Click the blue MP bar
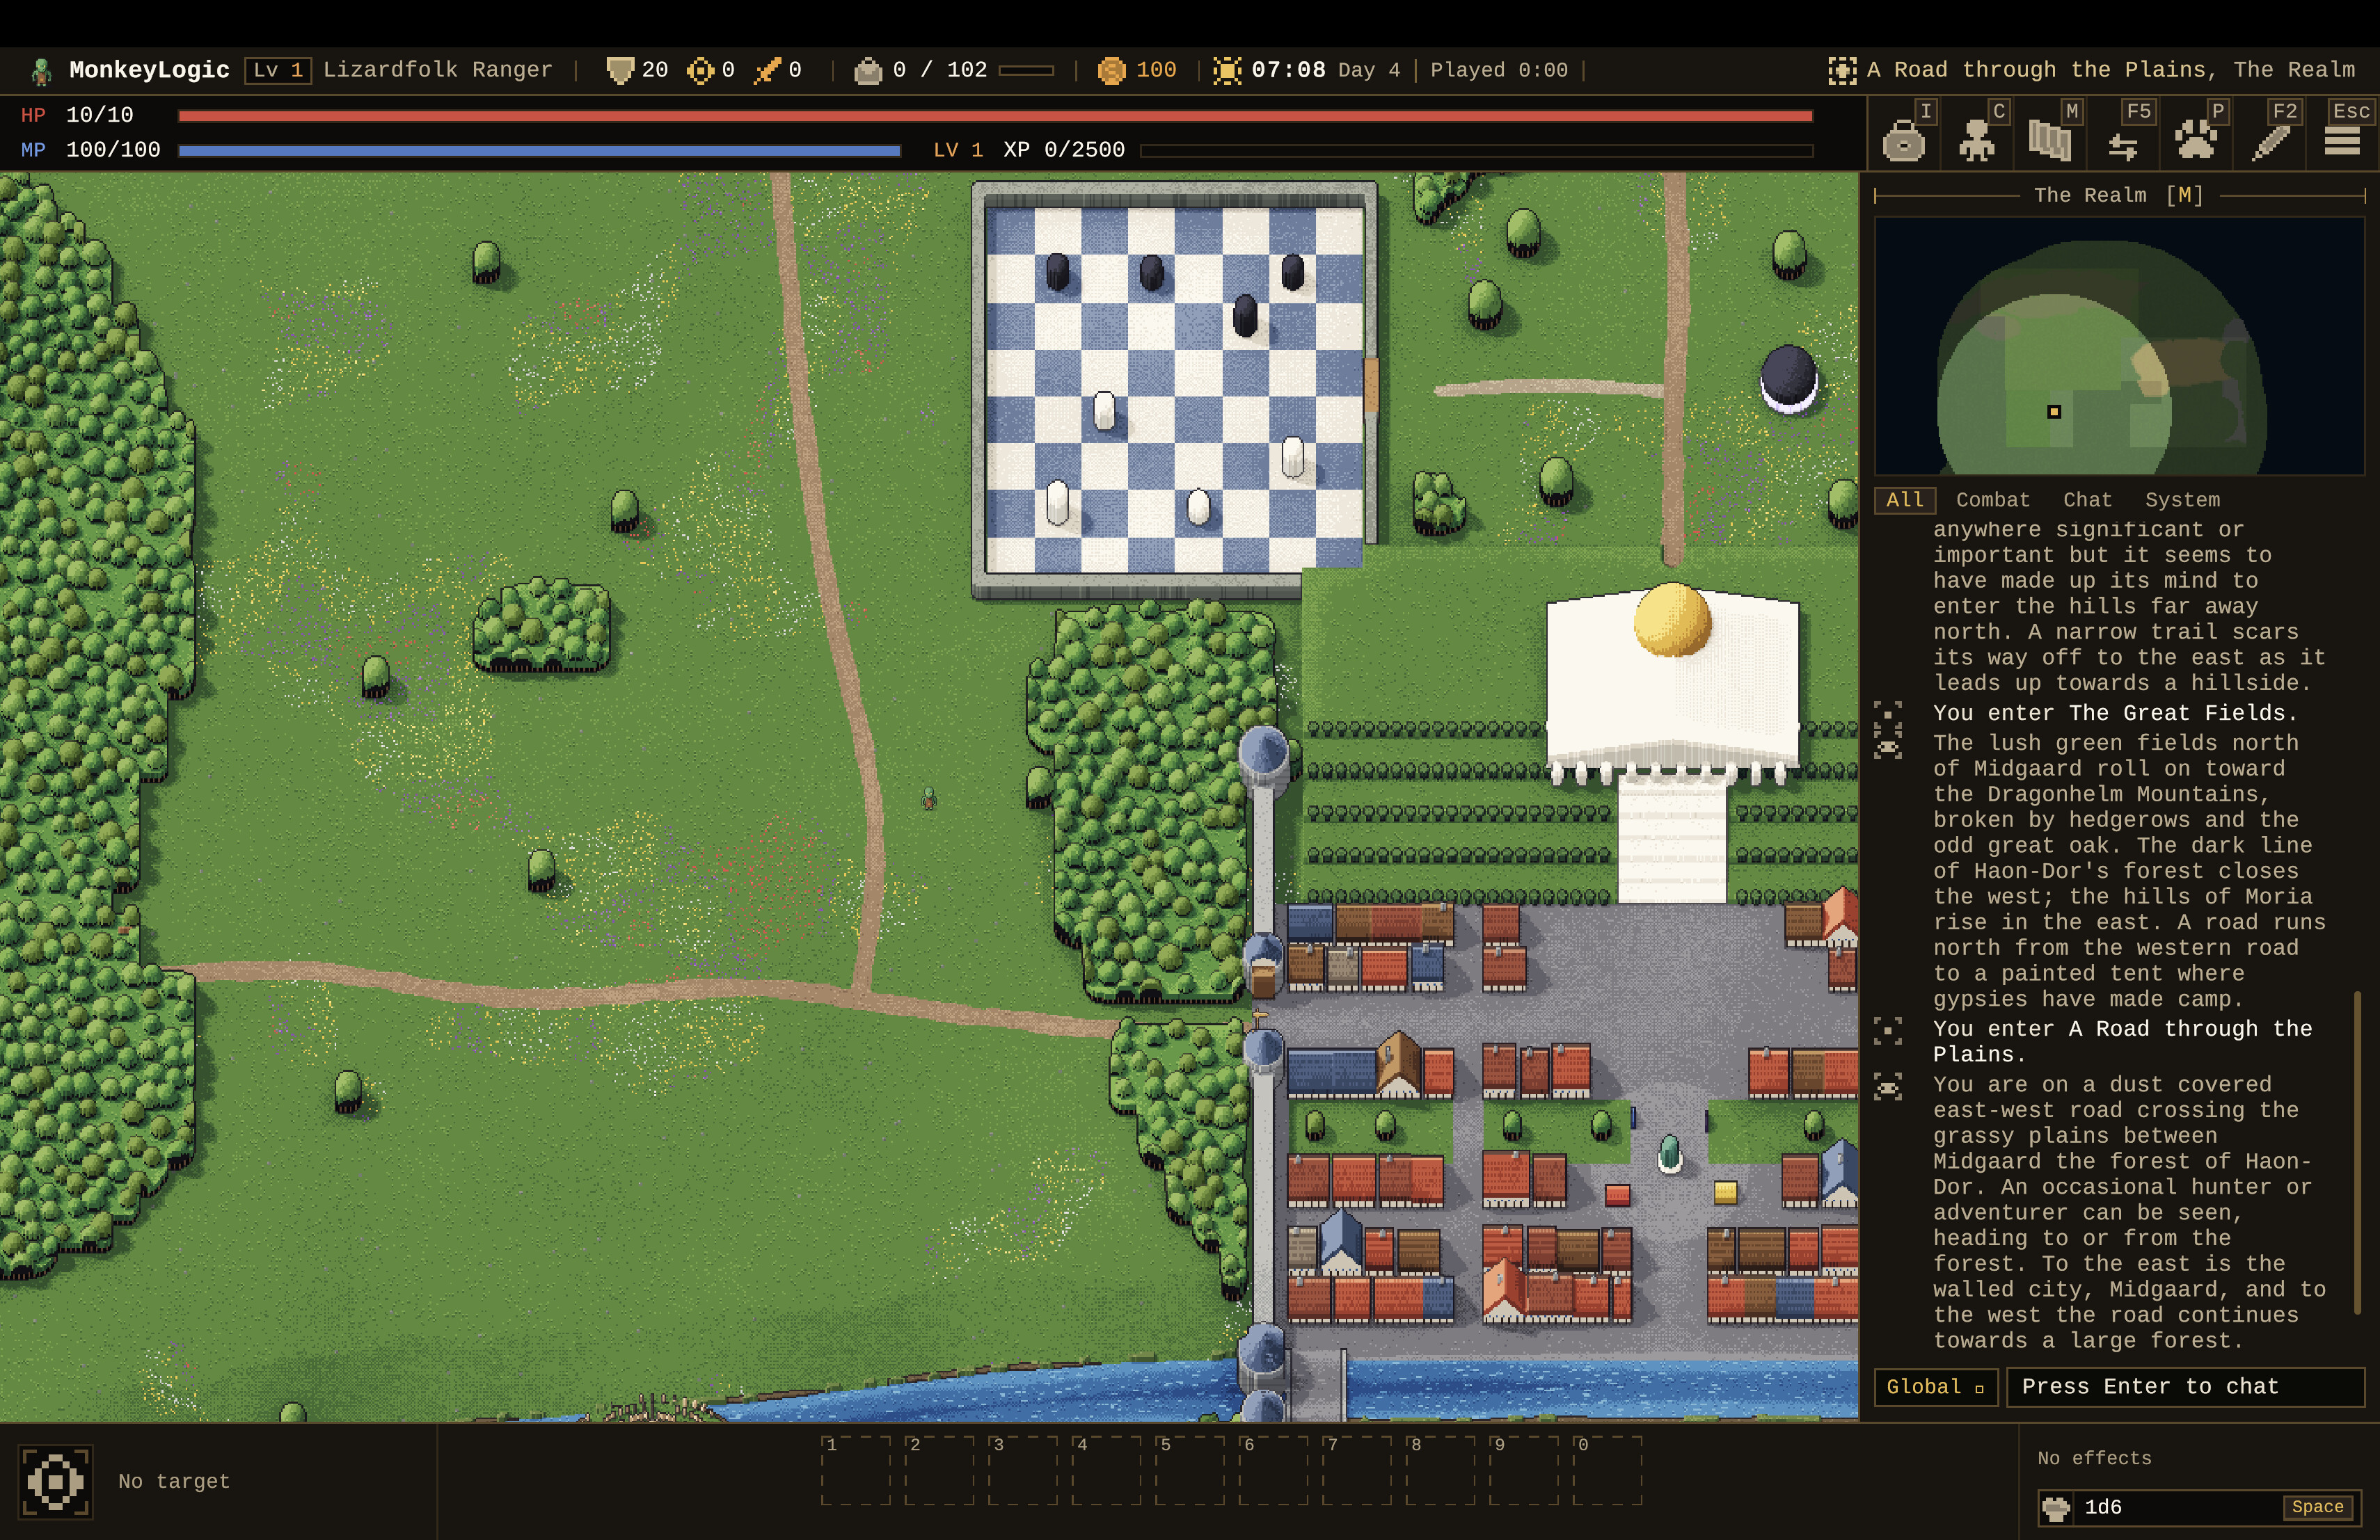The height and width of the screenshot is (1540, 2380). [539, 151]
